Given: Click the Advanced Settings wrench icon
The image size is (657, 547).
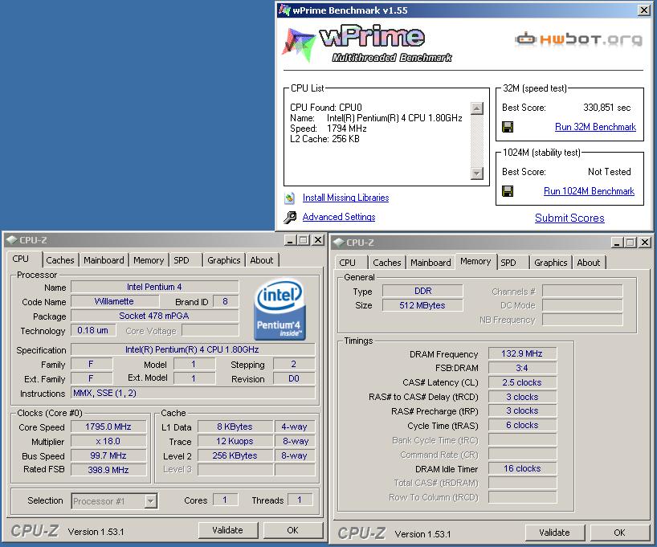Looking at the screenshot, I should click(289, 217).
